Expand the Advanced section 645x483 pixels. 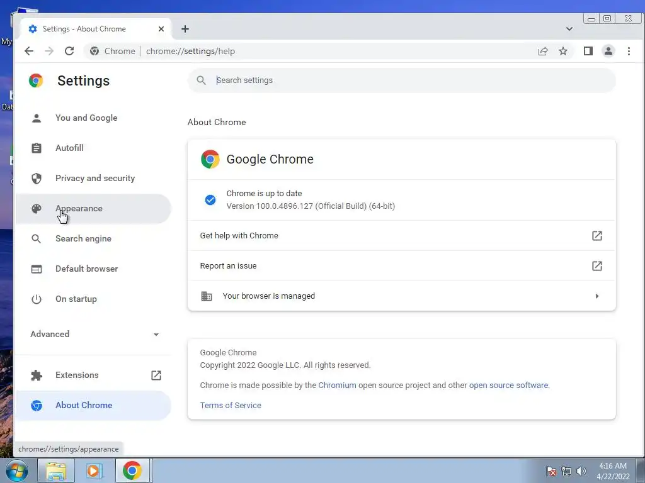(x=94, y=335)
